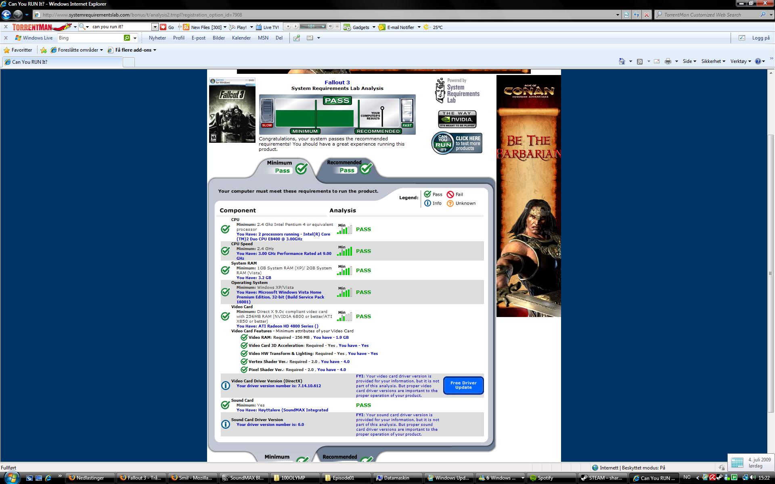The height and width of the screenshot is (484, 775).
Task: Click the Compatibility View icon in address bar
Action: coord(626,15)
